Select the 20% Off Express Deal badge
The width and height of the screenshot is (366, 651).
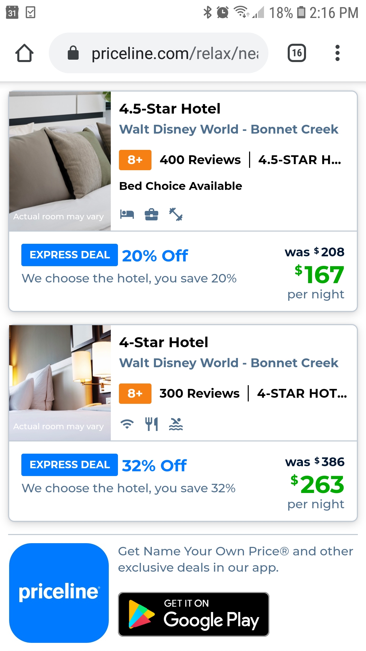click(69, 255)
